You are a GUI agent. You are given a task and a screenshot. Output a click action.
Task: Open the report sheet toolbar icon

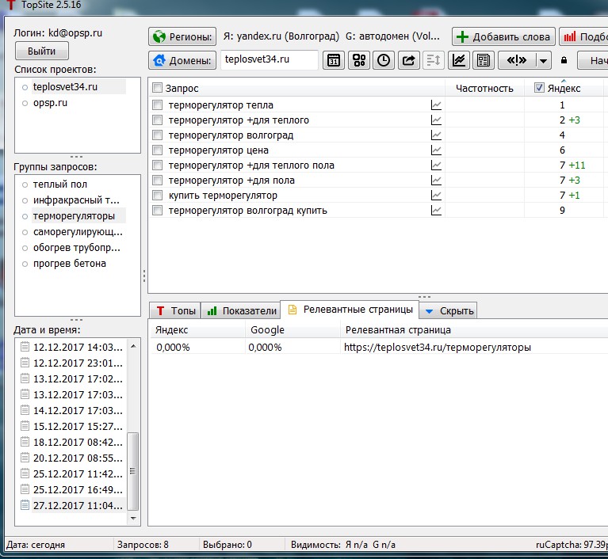(484, 60)
